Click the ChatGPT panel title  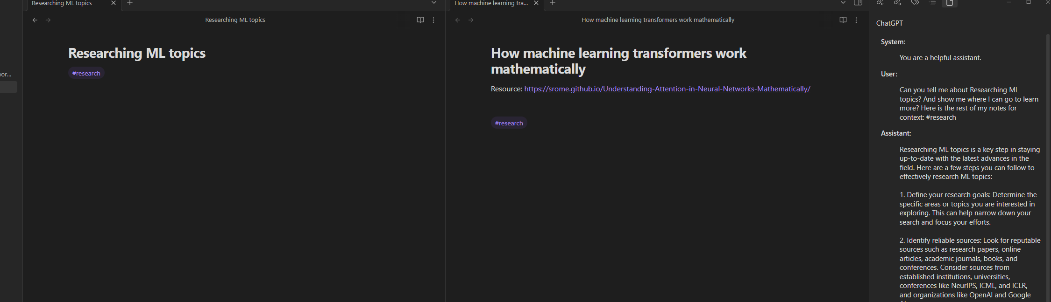pos(889,23)
